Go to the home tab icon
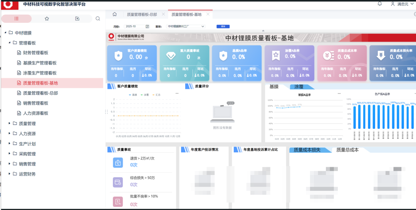The width and height of the screenshot is (416, 210). pyautogui.click(x=115, y=14)
